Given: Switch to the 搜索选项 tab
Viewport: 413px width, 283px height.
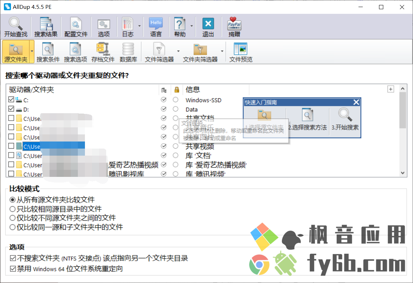Looking at the screenshot, I should [76, 52].
